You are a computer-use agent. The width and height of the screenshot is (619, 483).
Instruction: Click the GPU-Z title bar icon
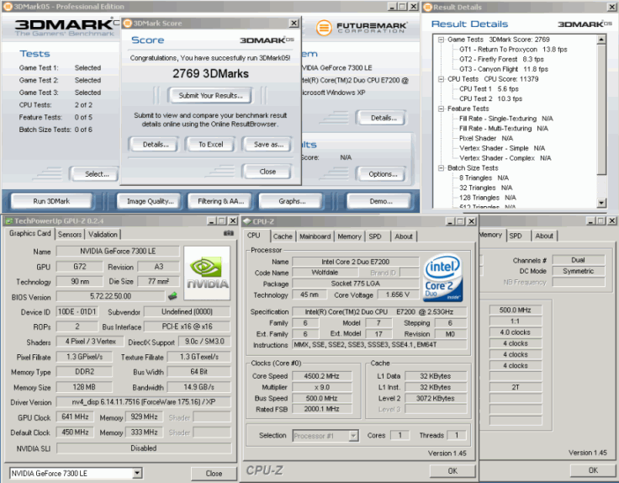click(x=8, y=220)
